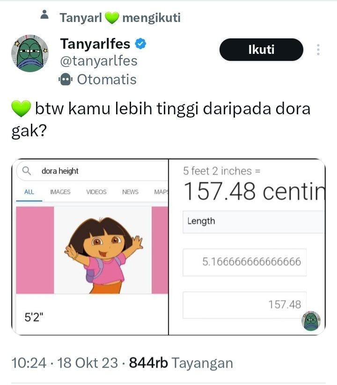Open the @tanyarlfes handle link

coord(99,61)
